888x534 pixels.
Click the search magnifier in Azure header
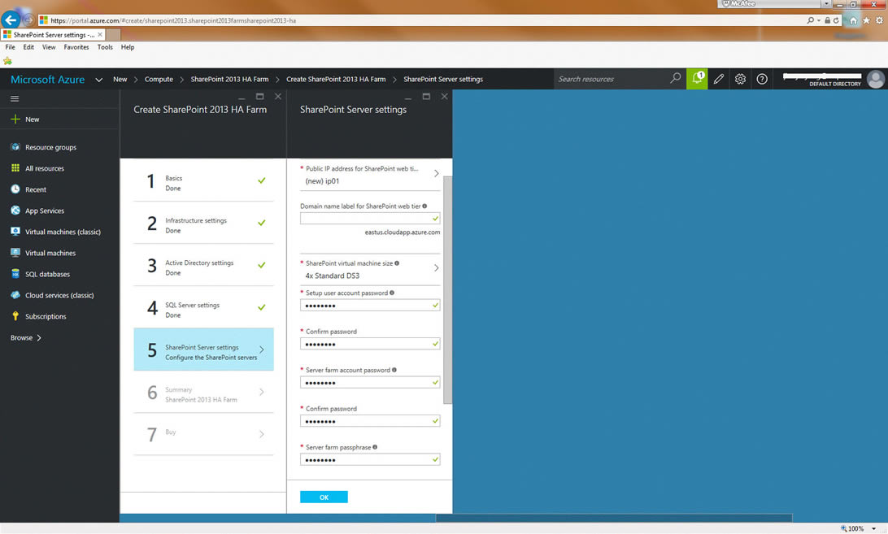[x=675, y=78]
